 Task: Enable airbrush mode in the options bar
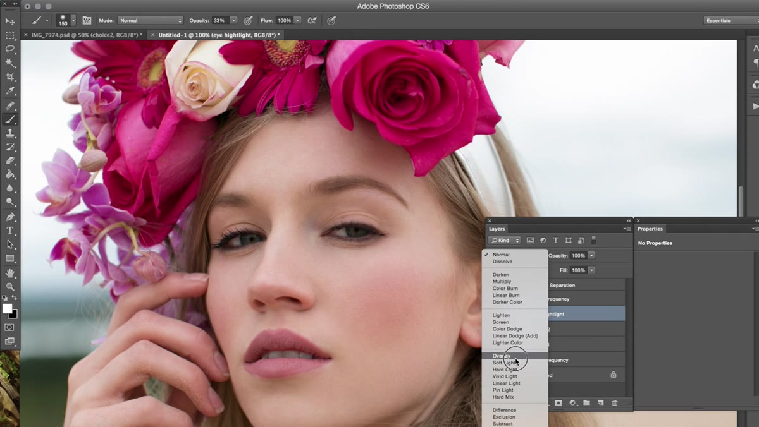[x=311, y=20]
